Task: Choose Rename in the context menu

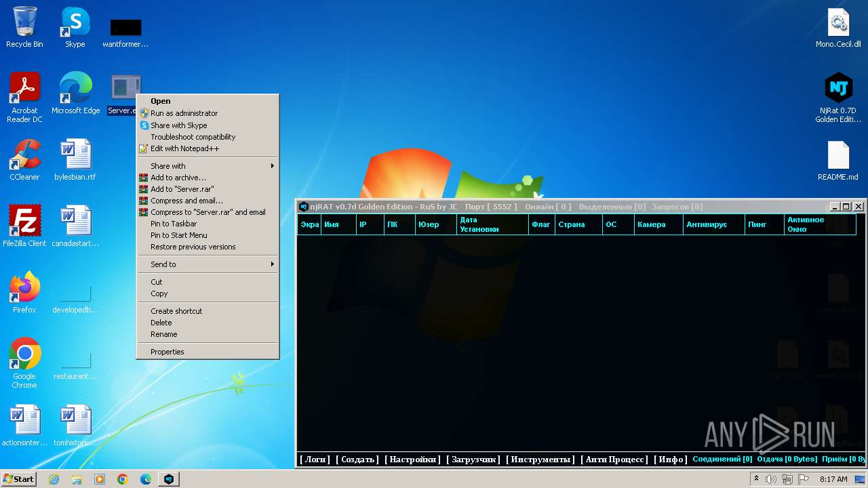Action: [x=208, y=334]
